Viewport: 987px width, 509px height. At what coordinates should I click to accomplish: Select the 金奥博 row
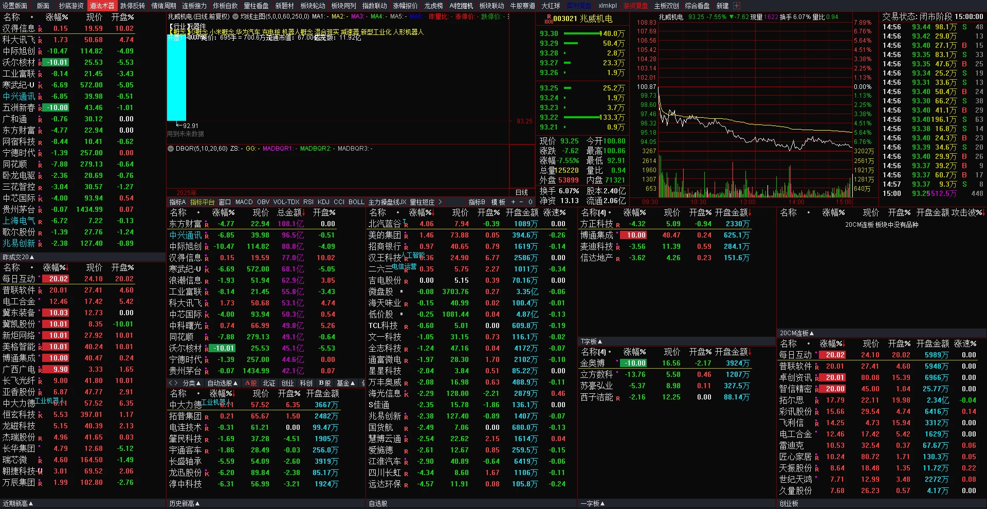coord(677,363)
